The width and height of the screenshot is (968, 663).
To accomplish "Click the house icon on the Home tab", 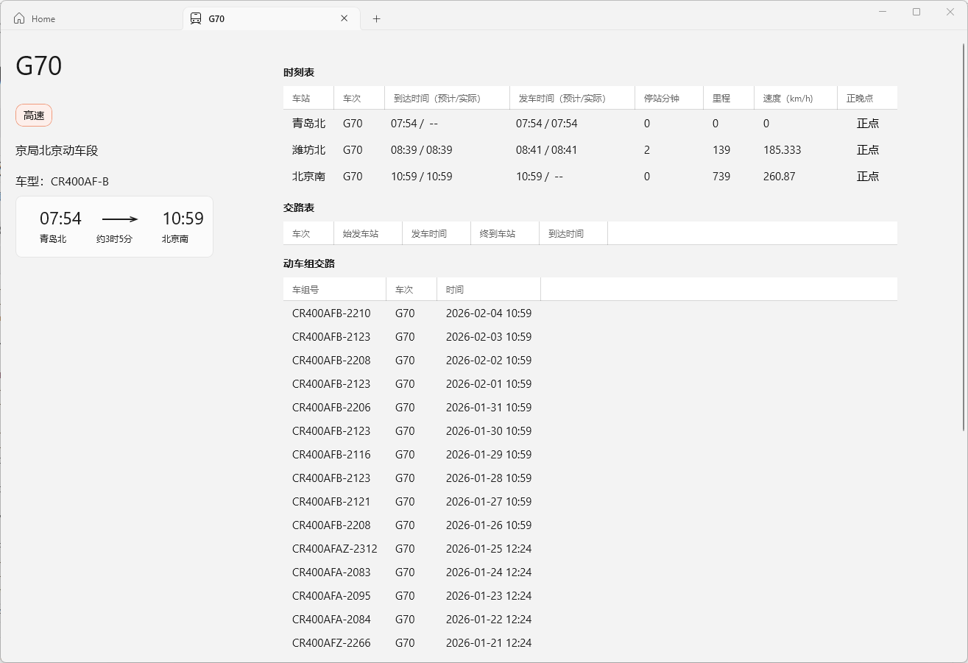I will (x=18, y=18).
